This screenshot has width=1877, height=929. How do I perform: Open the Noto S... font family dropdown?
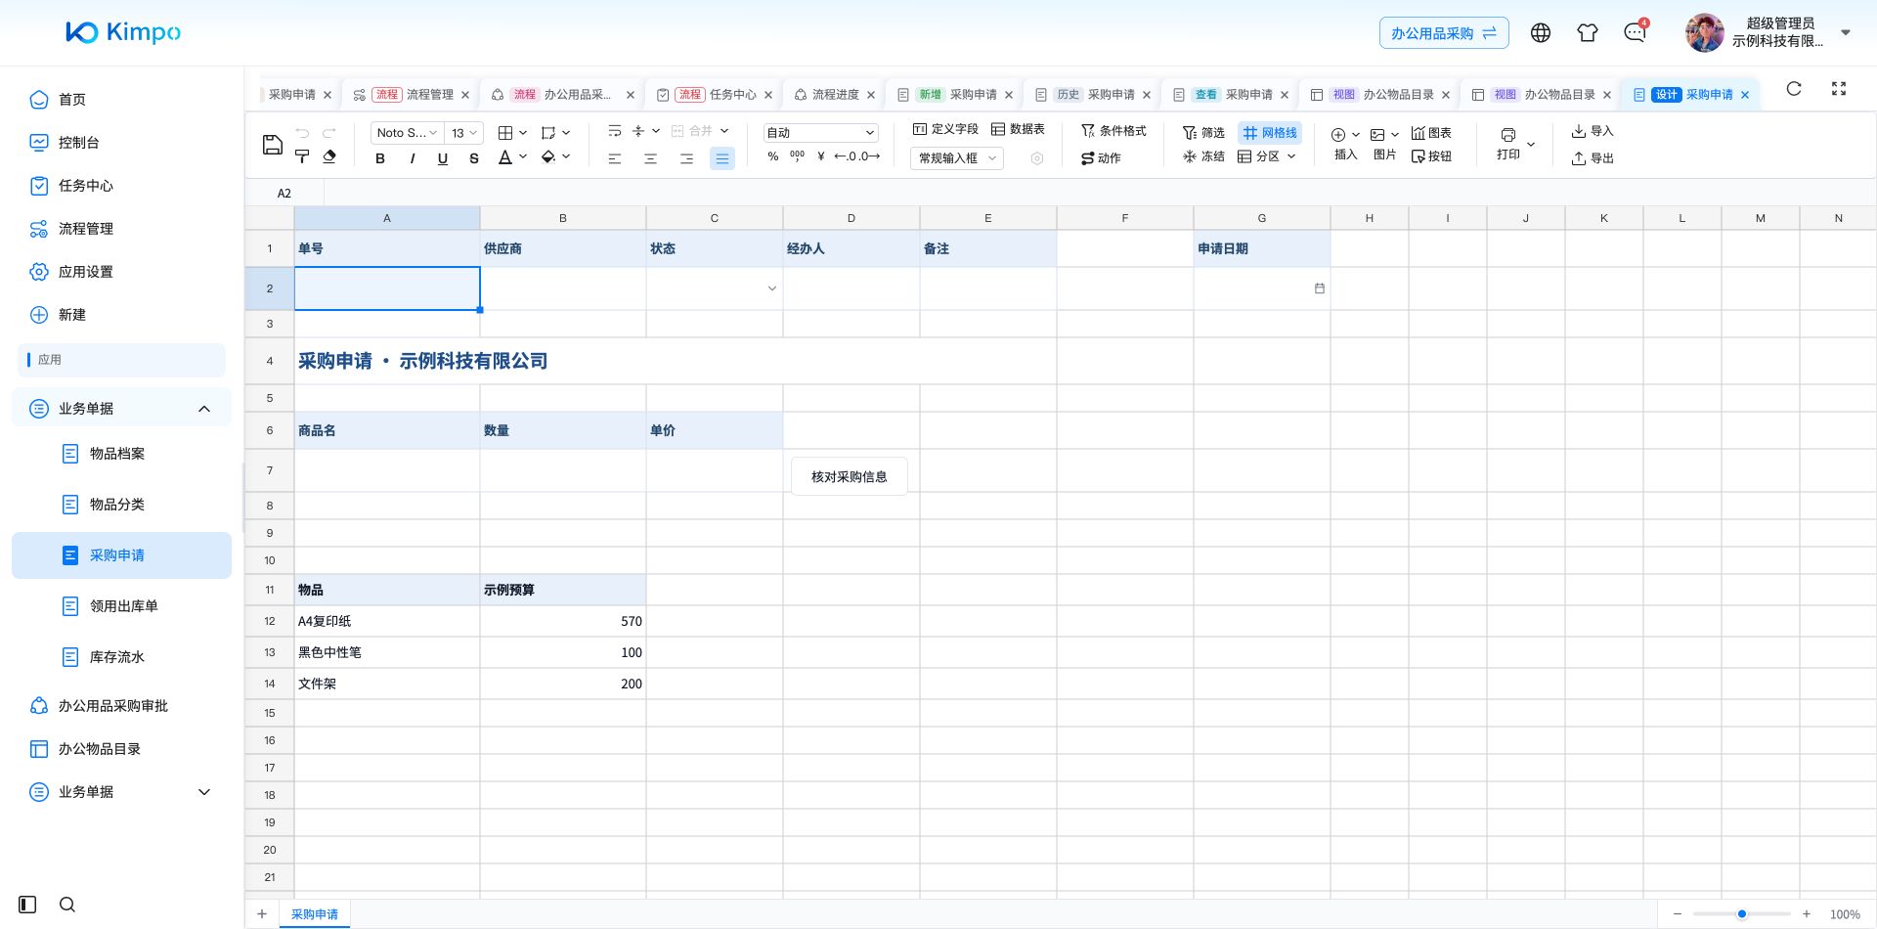click(x=407, y=133)
